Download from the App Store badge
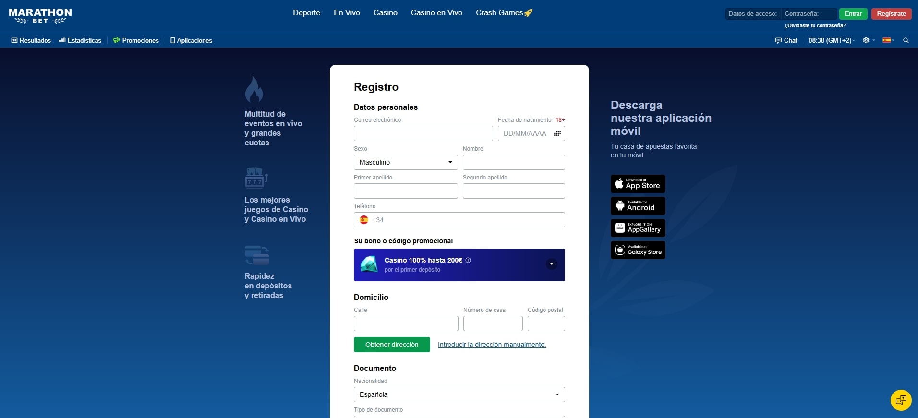The image size is (918, 418). point(638,184)
